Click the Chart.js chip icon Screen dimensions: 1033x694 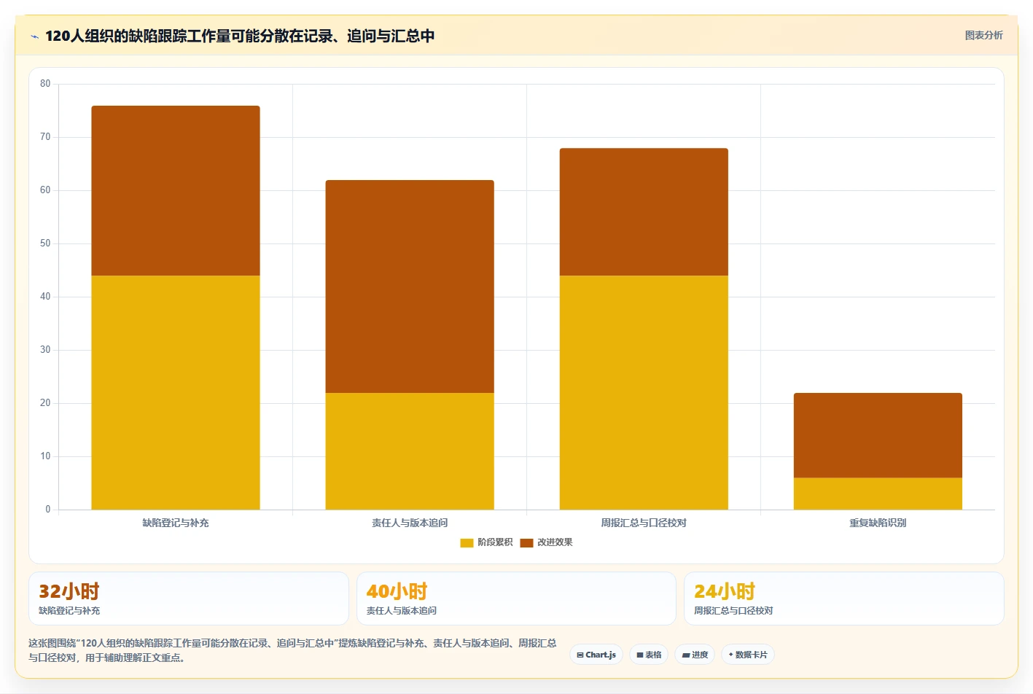click(x=580, y=655)
